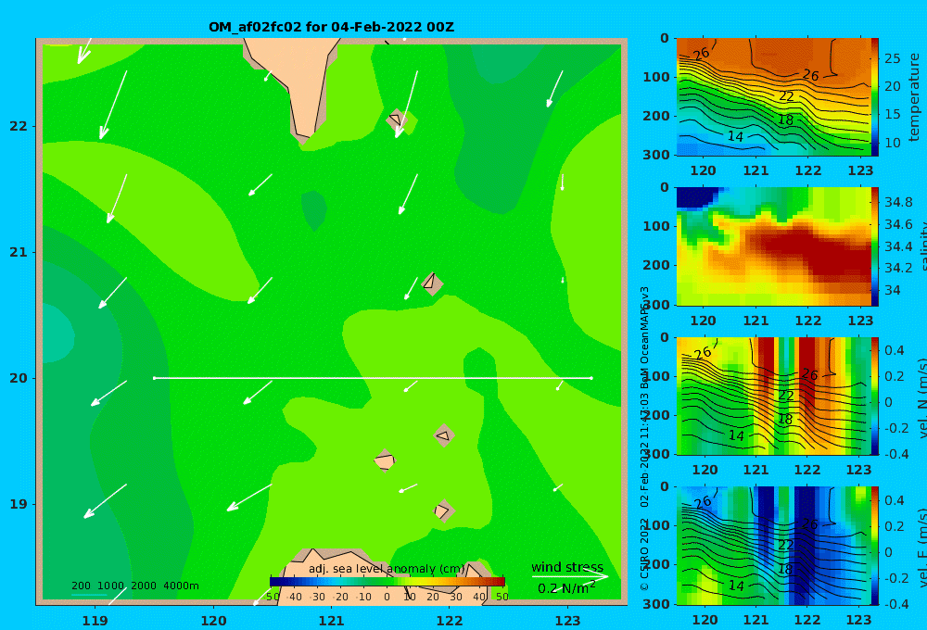The width and height of the screenshot is (927, 630).
Task: Click the island near 19.5N 121.9E
Action: (x=444, y=435)
